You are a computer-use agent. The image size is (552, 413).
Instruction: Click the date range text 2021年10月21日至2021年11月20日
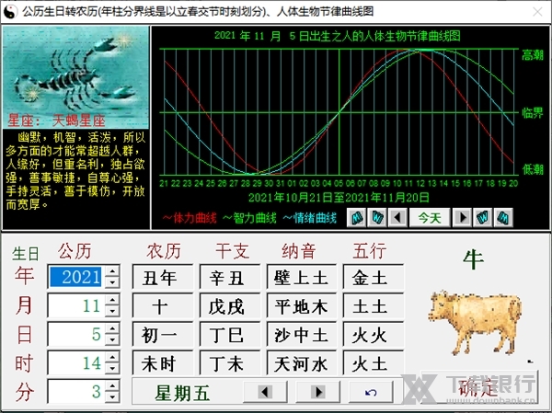pyautogui.click(x=339, y=197)
